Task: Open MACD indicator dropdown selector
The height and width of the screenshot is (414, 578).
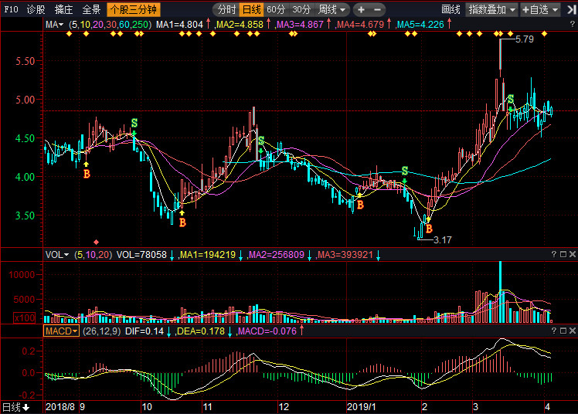Action: point(61,331)
